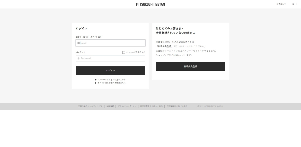Click the envelope icon in the Email field
The image size is (301, 147).
coord(78,43)
